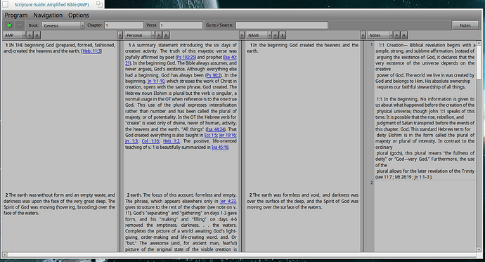The height and width of the screenshot is (262, 485).
Task: Follow the Ps 90:2 link
Action: [214, 75]
